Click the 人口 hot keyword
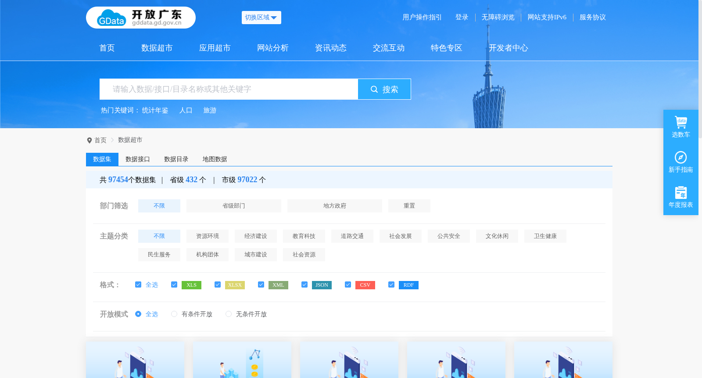 click(186, 110)
